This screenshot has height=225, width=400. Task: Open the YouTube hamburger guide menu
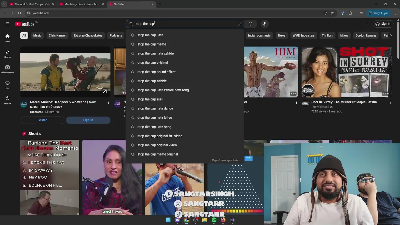(x=7, y=24)
